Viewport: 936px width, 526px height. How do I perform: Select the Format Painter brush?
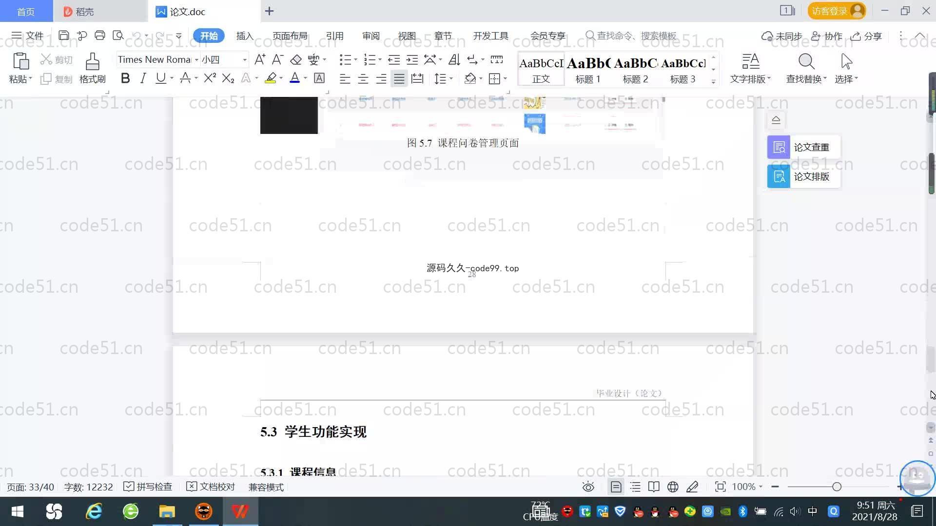pos(92,62)
